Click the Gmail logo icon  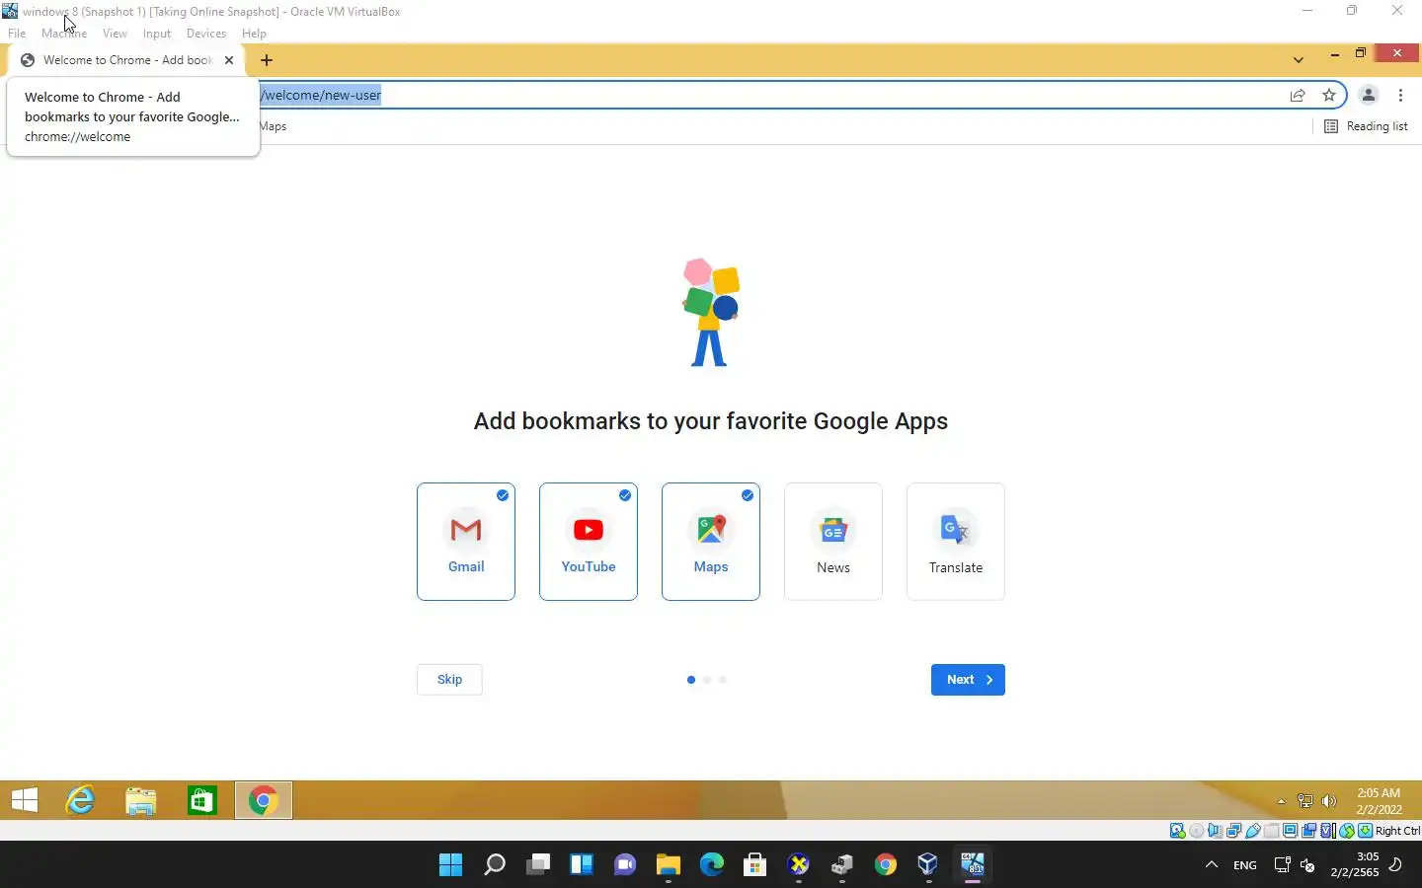466,530
